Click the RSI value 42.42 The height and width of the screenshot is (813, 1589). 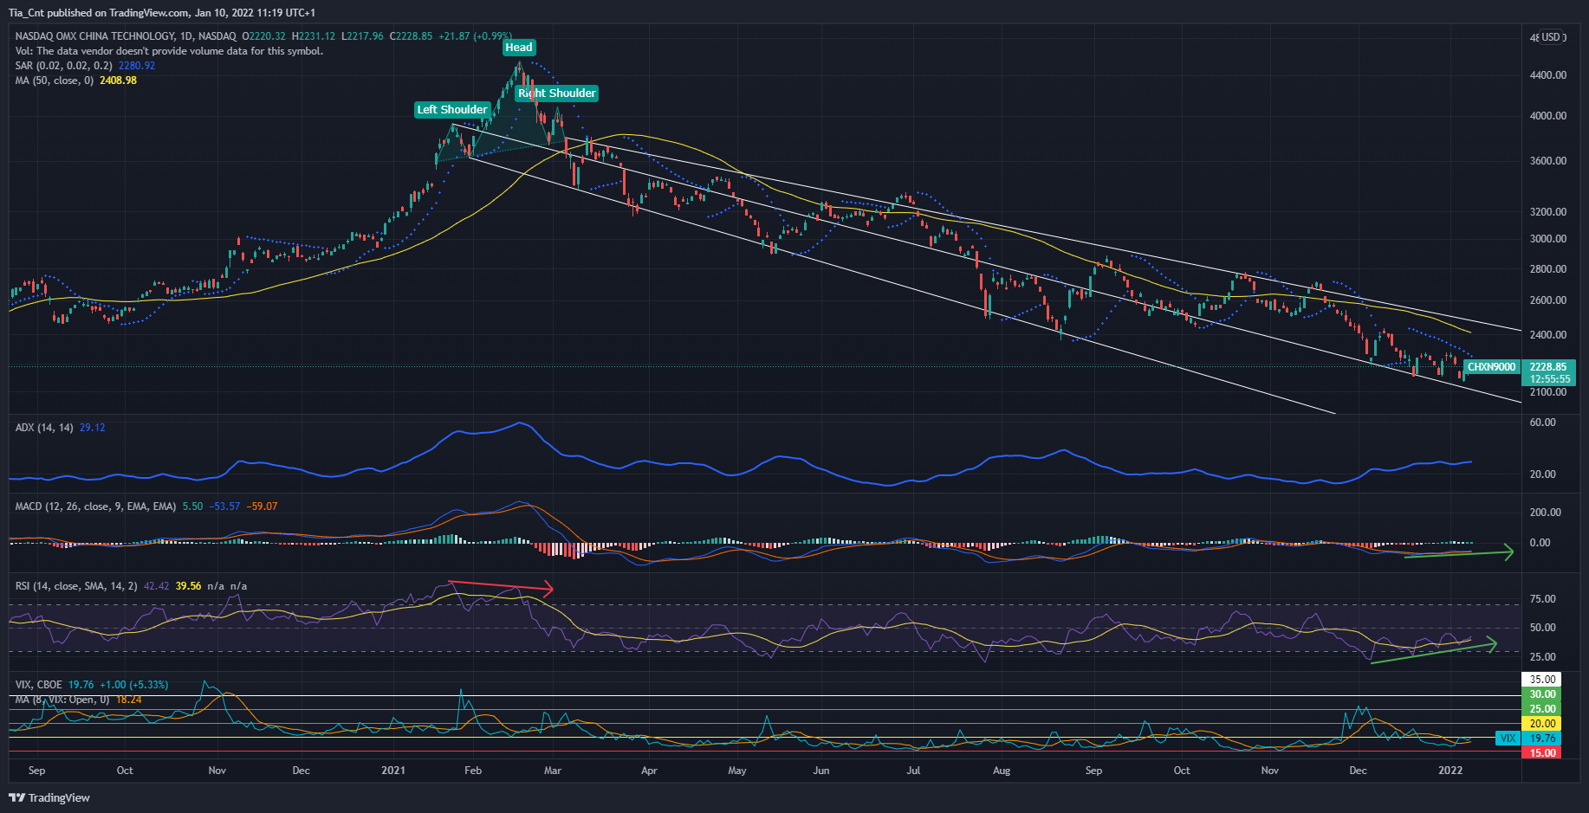(156, 586)
